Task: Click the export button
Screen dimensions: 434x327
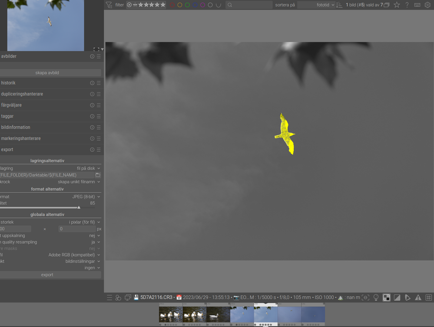Action: [x=47, y=275]
